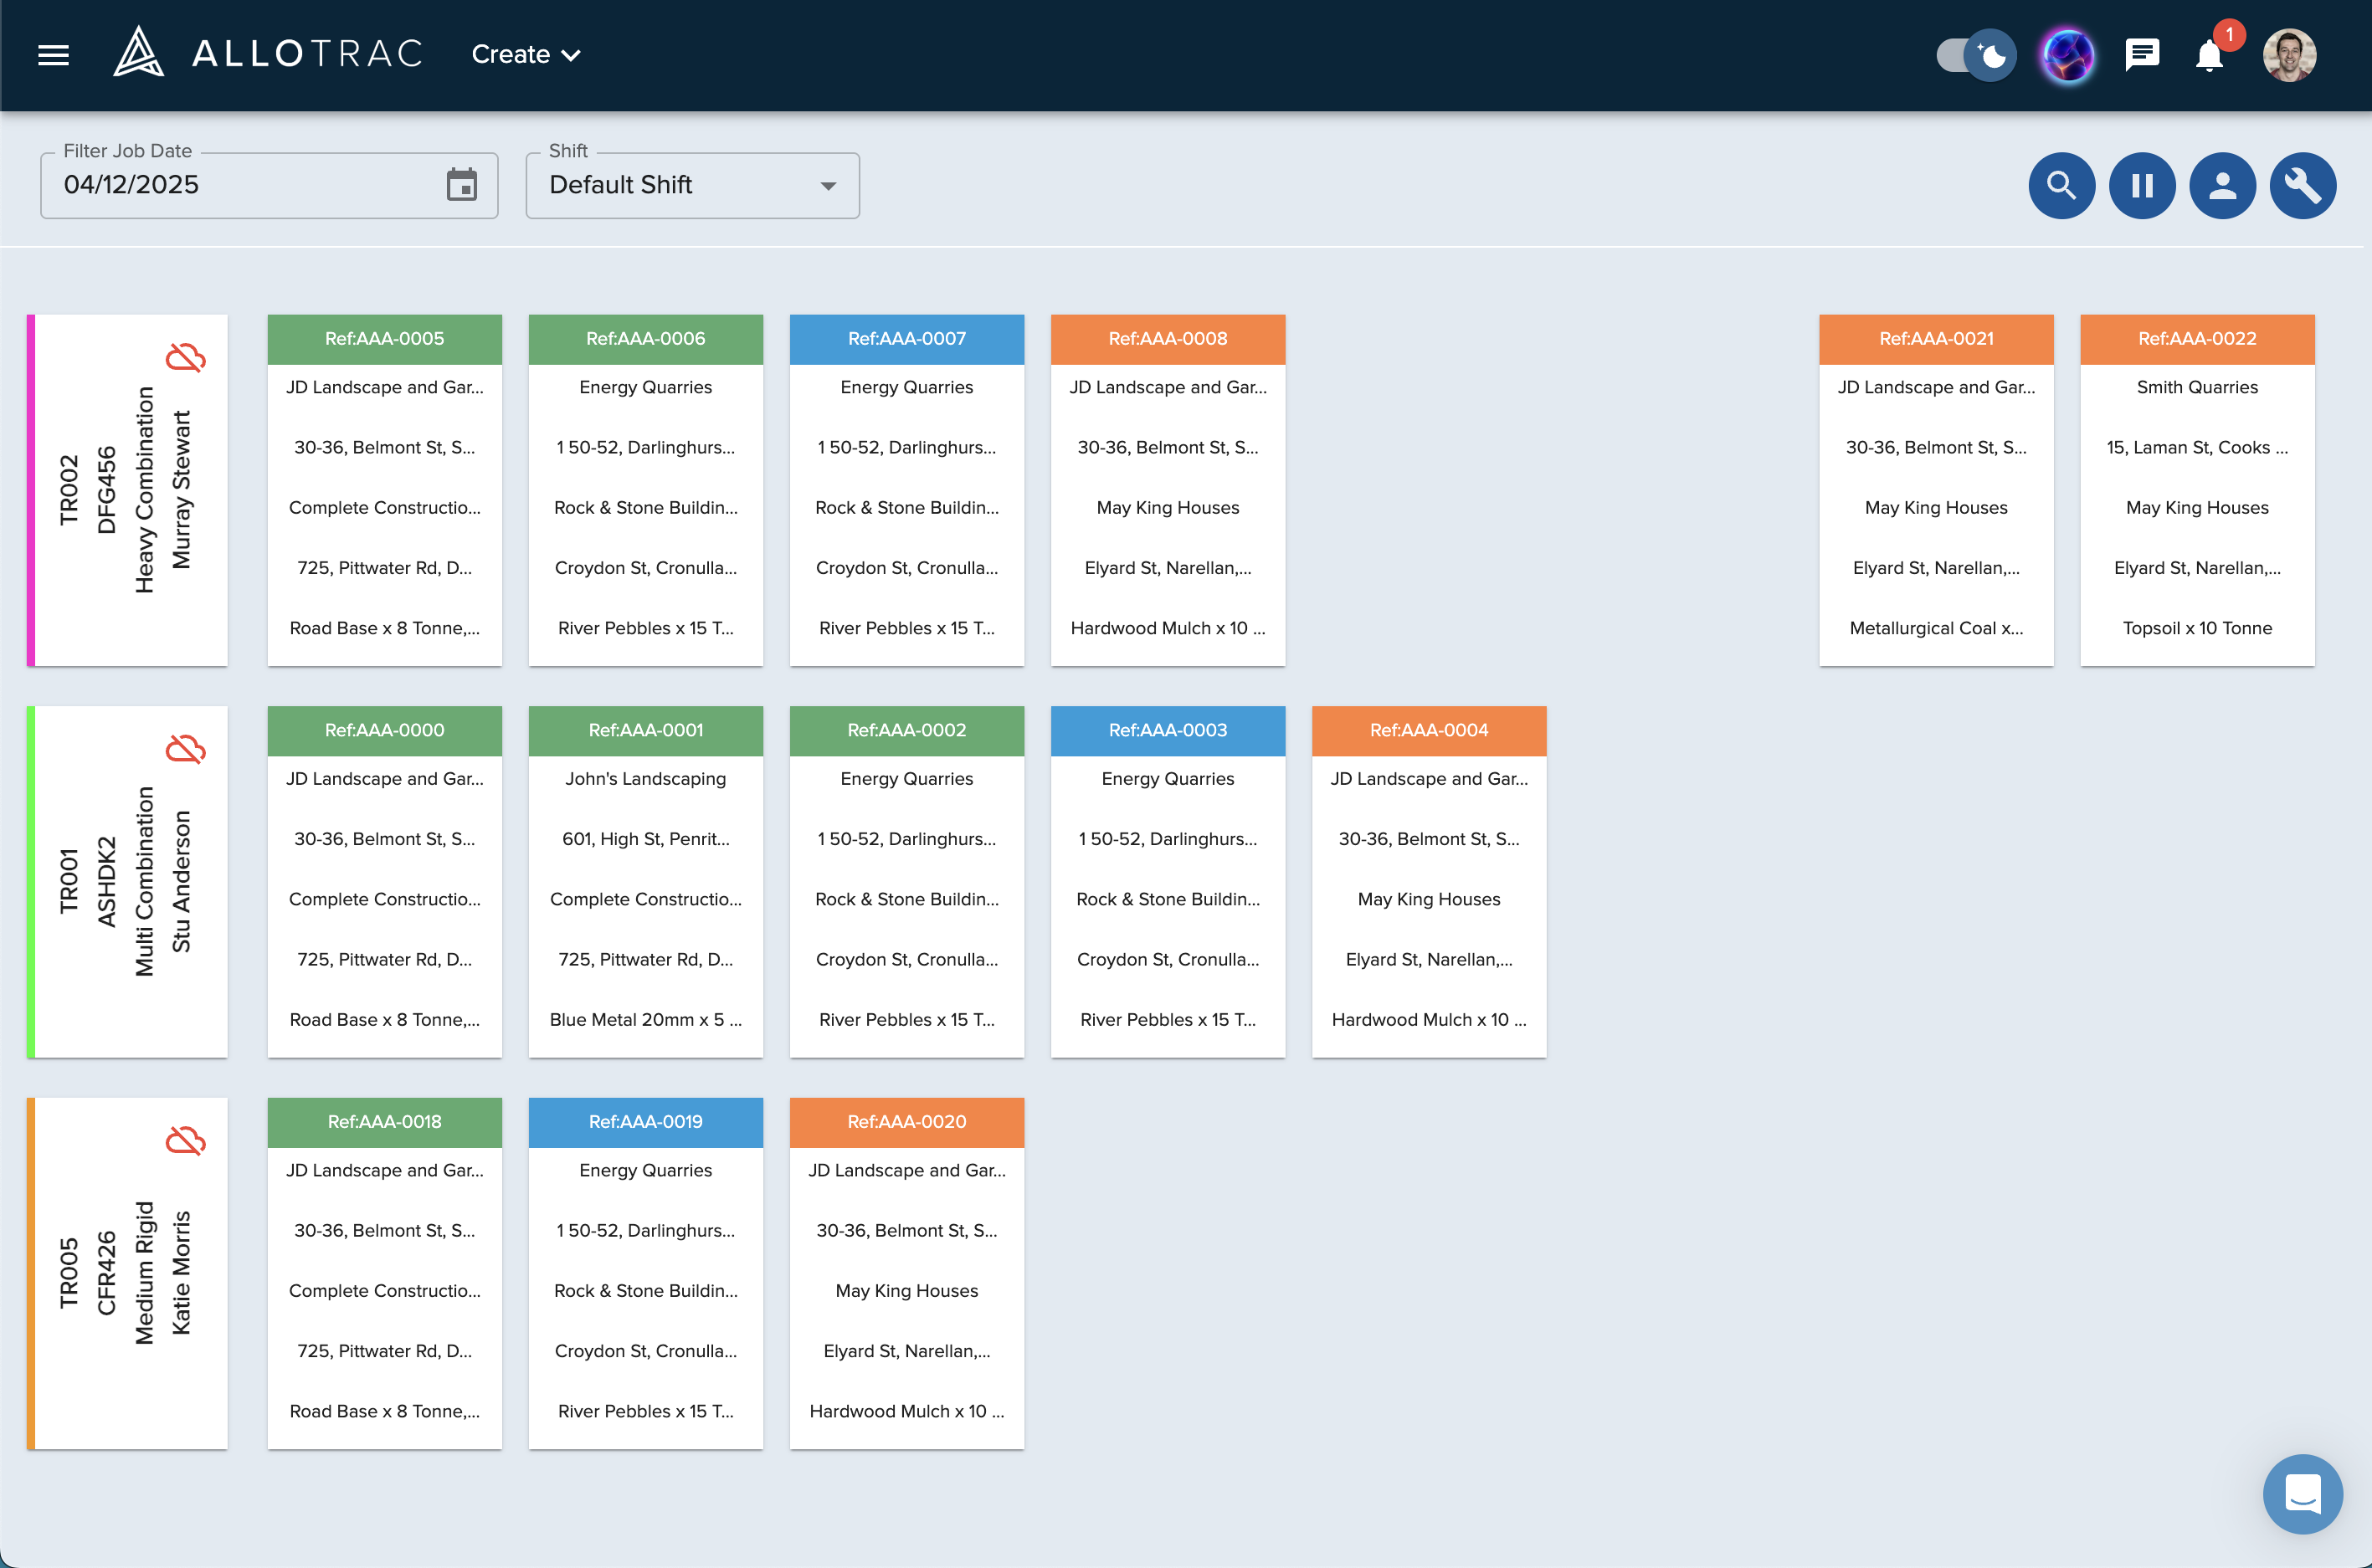Click 15, Laman St, Cooks address

[x=2197, y=448]
